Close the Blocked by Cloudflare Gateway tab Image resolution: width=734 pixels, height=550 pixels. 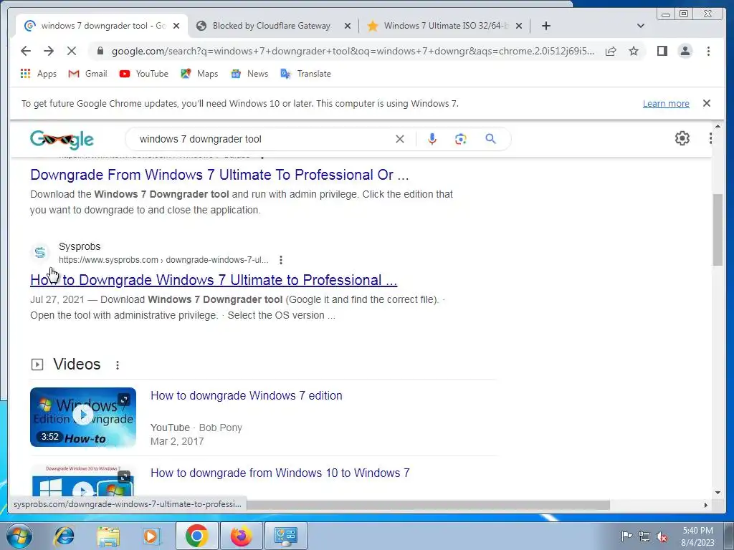point(348,26)
